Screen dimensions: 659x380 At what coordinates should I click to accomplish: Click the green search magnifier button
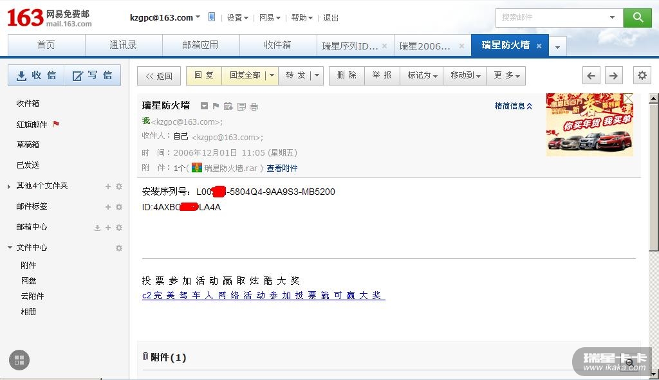637,17
